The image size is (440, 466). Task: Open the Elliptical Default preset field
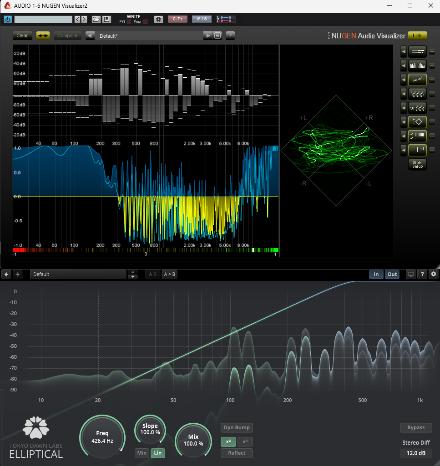click(78, 274)
